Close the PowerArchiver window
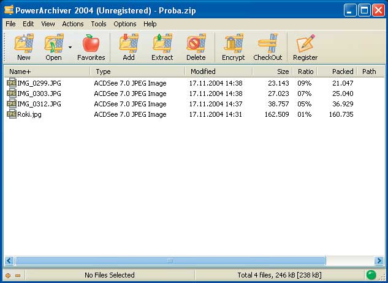388x283 pixels. [379, 10]
